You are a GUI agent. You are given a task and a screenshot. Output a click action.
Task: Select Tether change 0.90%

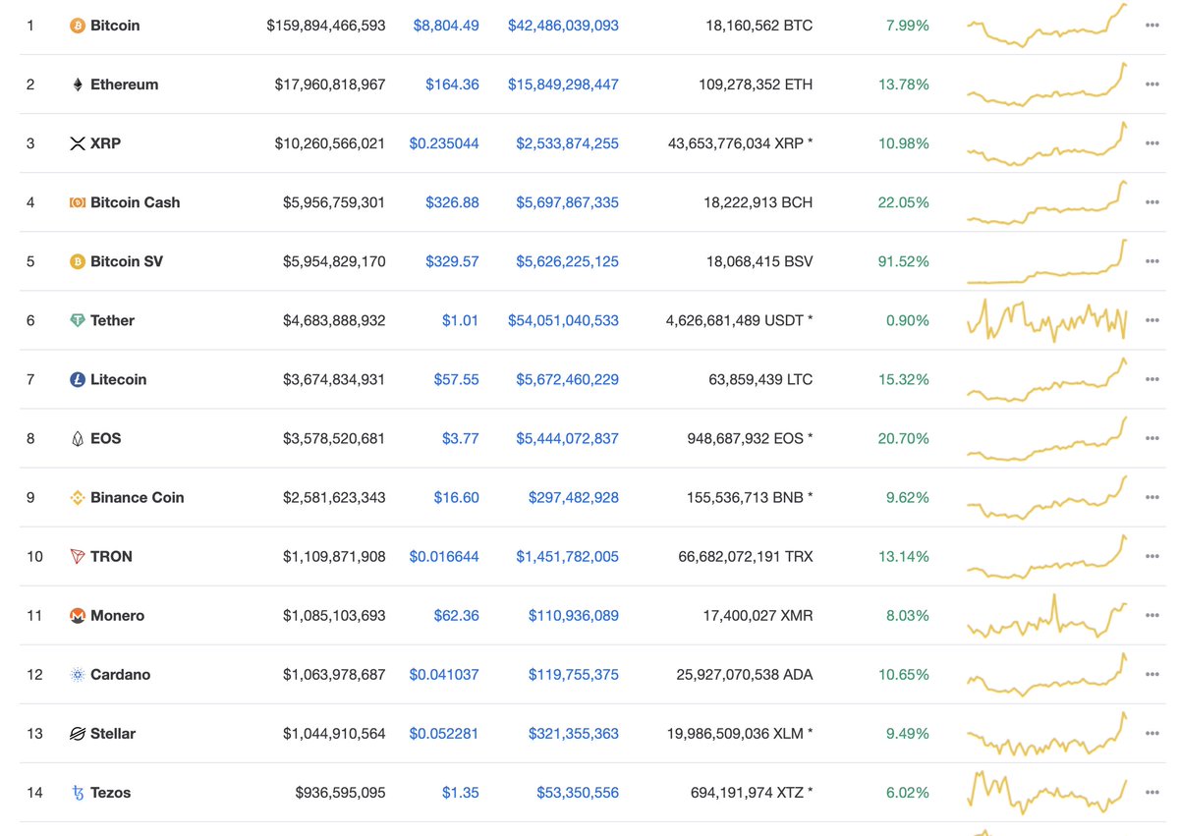[x=907, y=320]
